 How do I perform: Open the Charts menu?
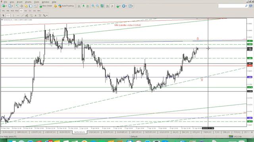(28, 2)
